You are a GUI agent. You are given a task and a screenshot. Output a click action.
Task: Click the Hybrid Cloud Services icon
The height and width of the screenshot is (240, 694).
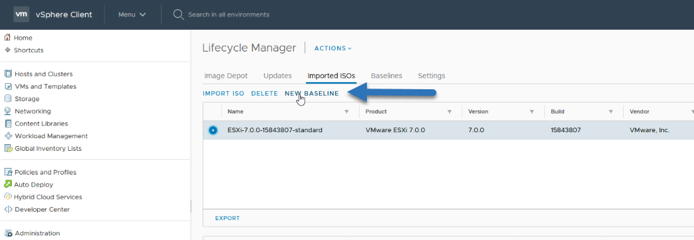click(7, 196)
